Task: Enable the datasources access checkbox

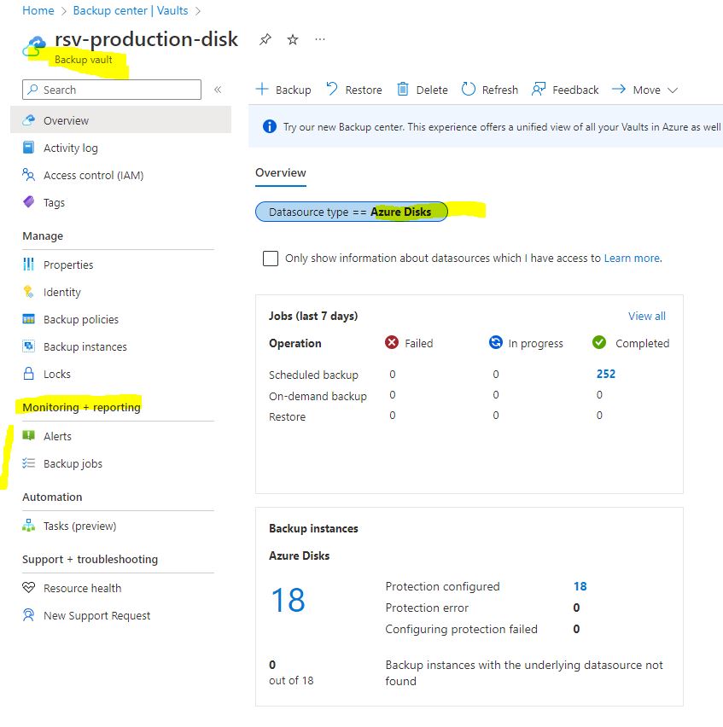Action: pos(271,258)
